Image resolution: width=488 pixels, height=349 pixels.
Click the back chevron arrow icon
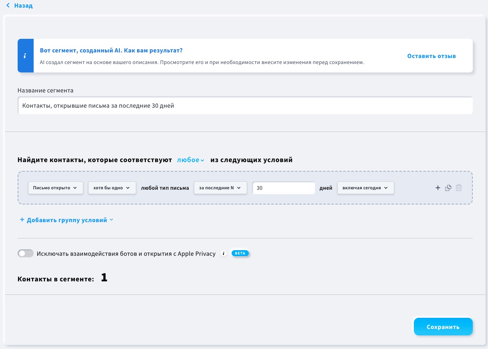[x=8, y=6]
